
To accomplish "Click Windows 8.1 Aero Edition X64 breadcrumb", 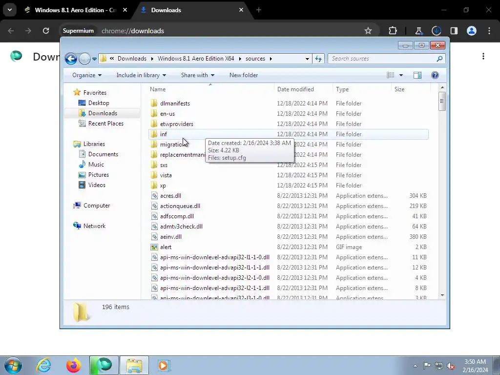I will tap(196, 59).
